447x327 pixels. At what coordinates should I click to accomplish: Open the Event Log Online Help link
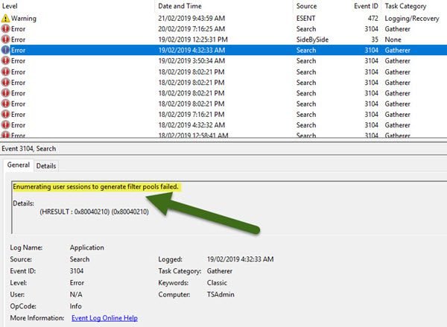tap(104, 318)
